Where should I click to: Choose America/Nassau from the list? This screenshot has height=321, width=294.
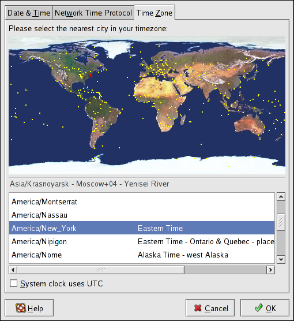(x=142, y=215)
